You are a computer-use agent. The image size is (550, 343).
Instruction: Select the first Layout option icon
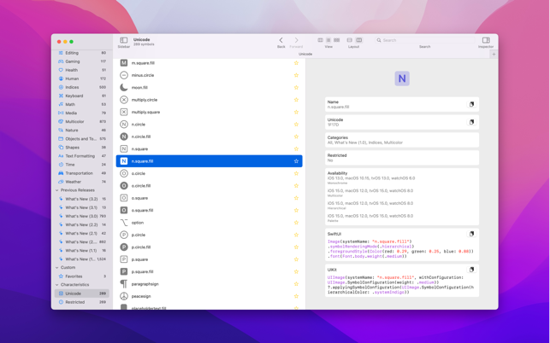[349, 40]
